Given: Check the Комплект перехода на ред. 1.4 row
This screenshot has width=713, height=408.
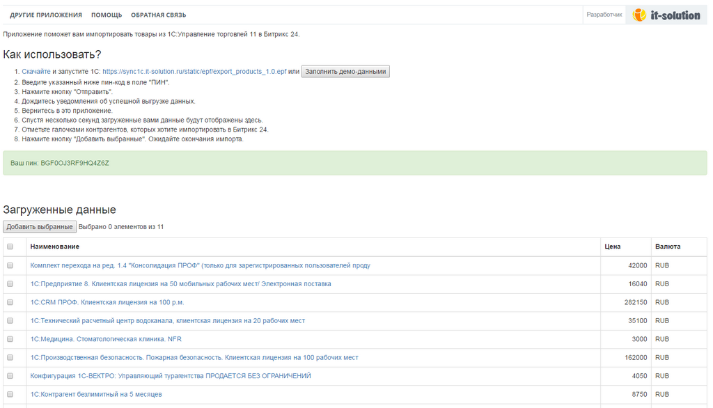Looking at the screenshot, I should pyautogui.click(x=10, y=265).
